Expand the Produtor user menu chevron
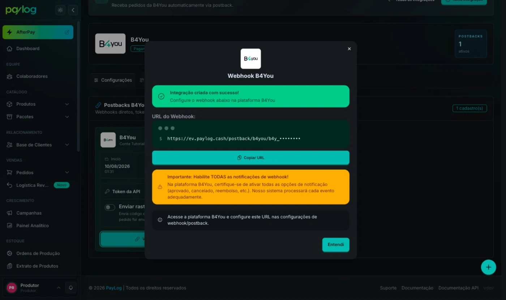 point(59,288)
